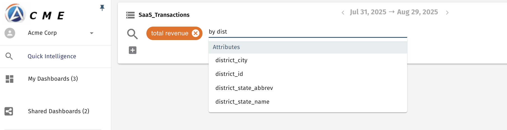Click the search field containing 'by dist'
507x130 pixels.
tap(308, 32)
